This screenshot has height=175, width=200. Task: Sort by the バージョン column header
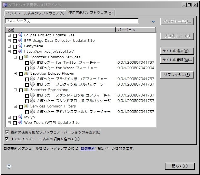coord(135,30)
